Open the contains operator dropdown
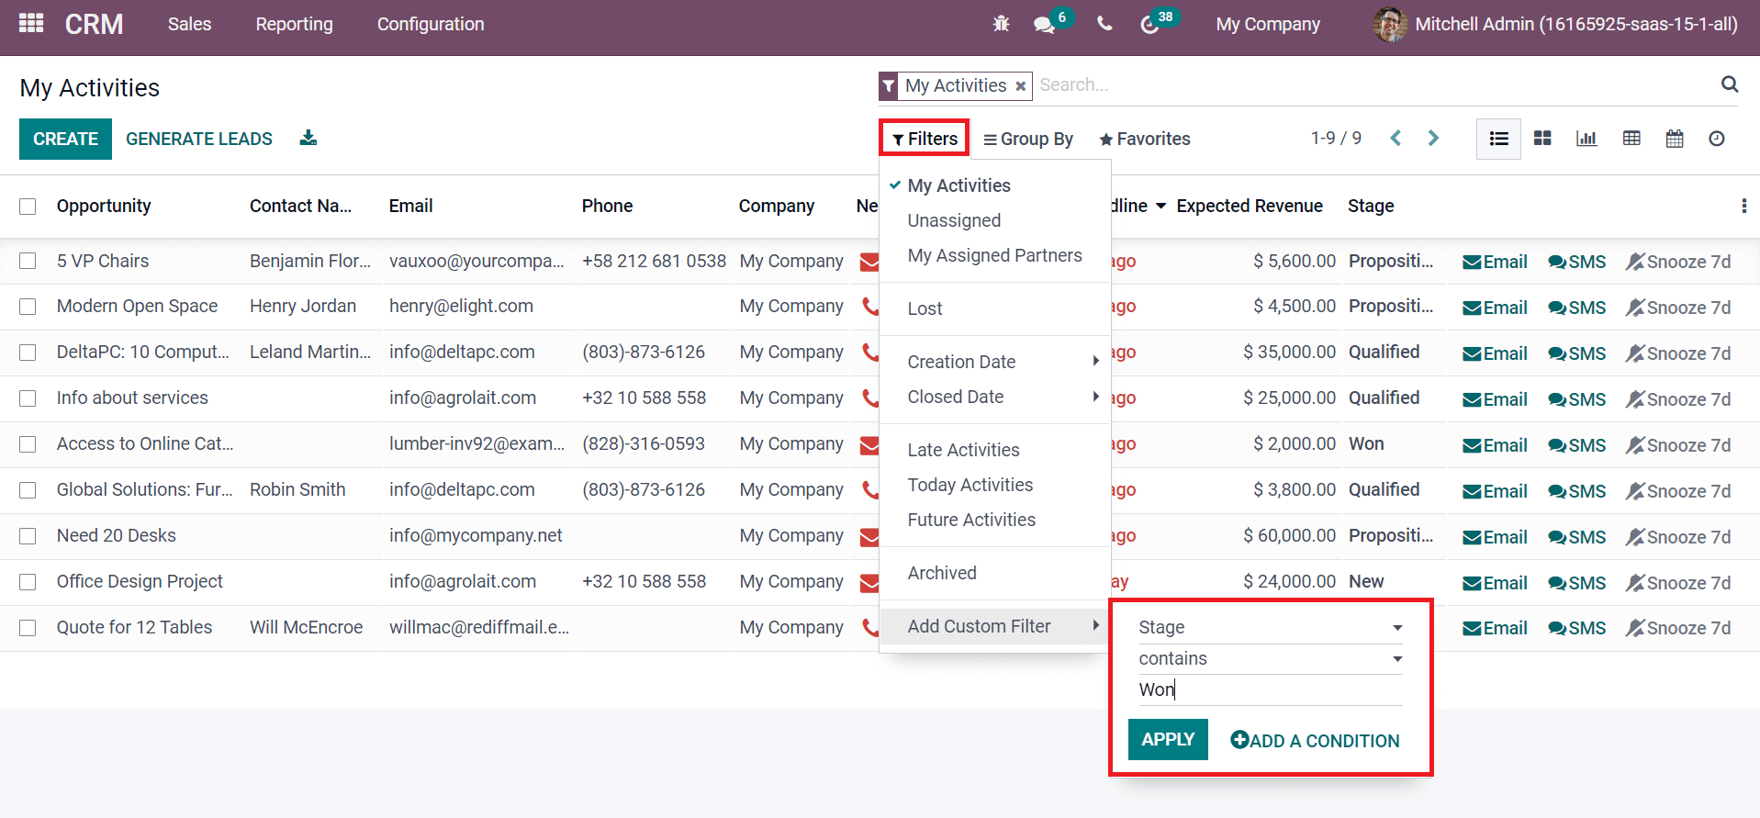This screenshot has height=818, width=1760. 1270,658
